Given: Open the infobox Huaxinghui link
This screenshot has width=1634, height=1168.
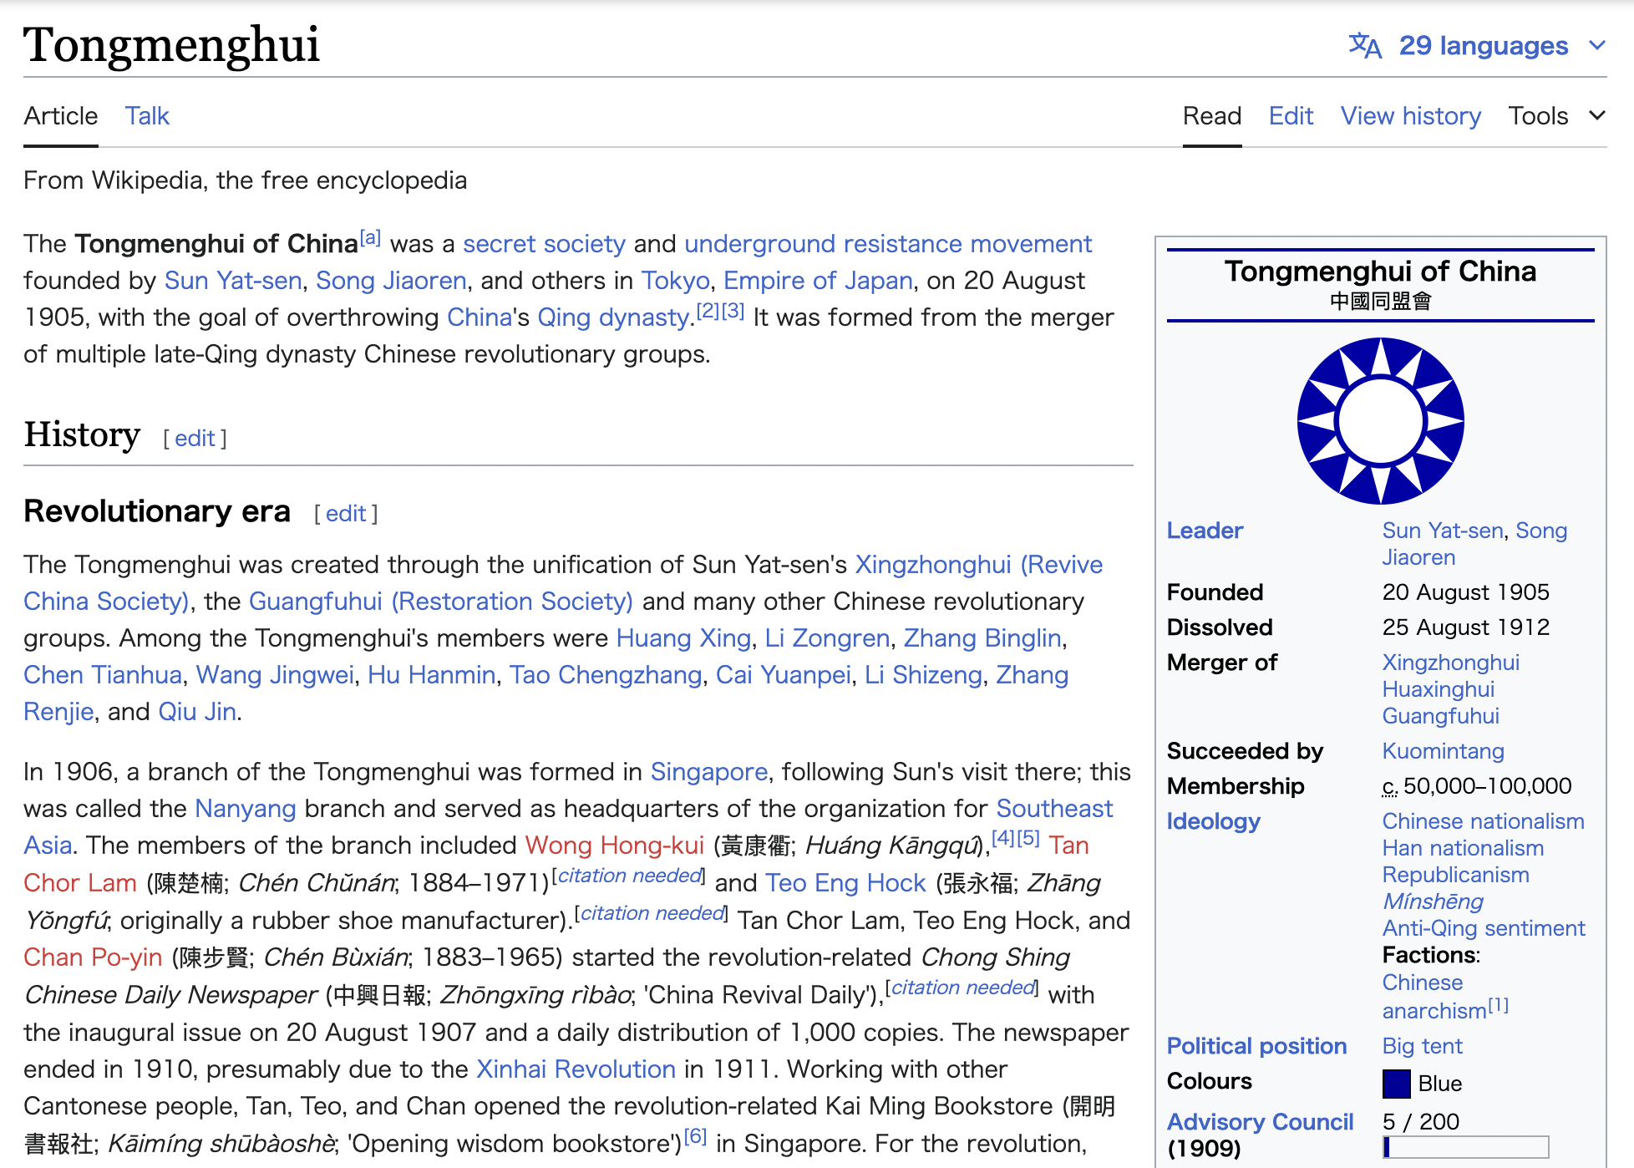Looking at the screenshot, I should (1439, 689).
